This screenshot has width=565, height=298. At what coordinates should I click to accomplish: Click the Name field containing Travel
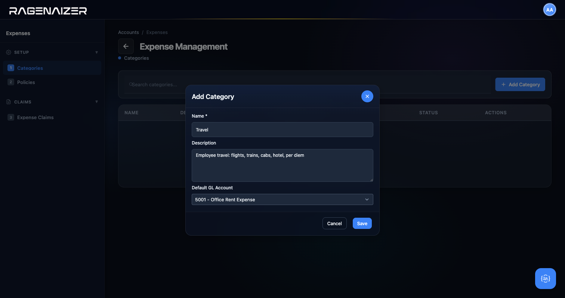tap(282, 130)
